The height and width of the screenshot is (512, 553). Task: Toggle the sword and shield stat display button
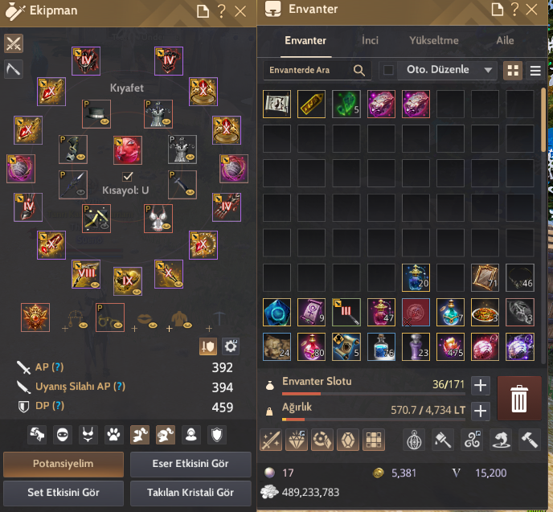[208, 346]
